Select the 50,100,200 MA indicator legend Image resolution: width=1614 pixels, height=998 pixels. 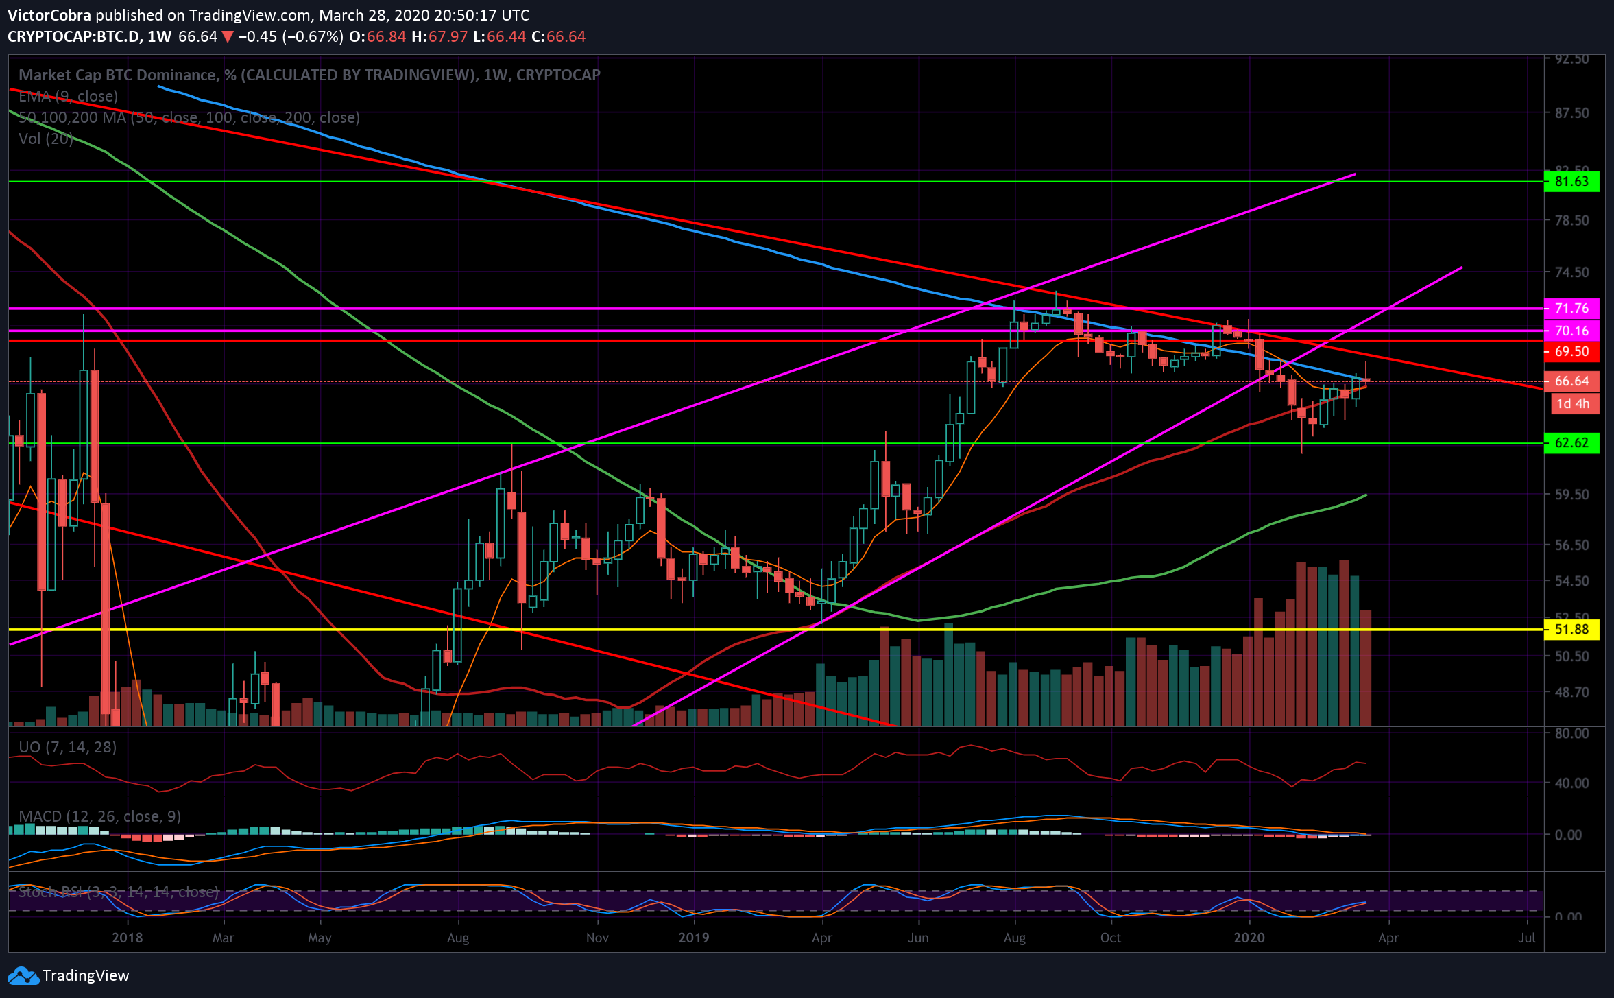coord(189,118)
